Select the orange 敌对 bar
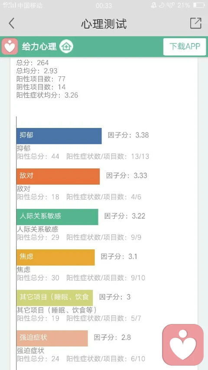The width and height of the screenshot is (208, 370). pos(58,176)
